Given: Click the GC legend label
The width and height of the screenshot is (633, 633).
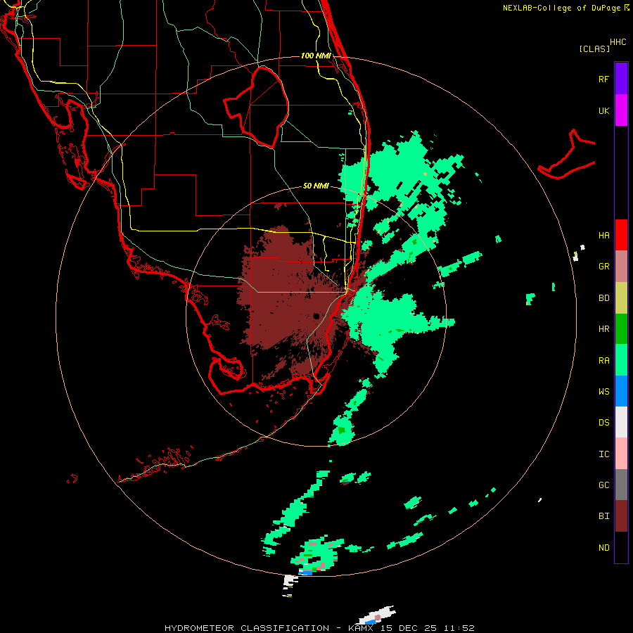Looking at the screenshot, I should point(603,485).
